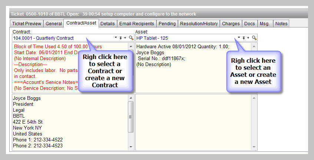This screenshot has width=314, height=160.
Task: Click the magnifier search icon for Contract
Action: coord(131,38)
